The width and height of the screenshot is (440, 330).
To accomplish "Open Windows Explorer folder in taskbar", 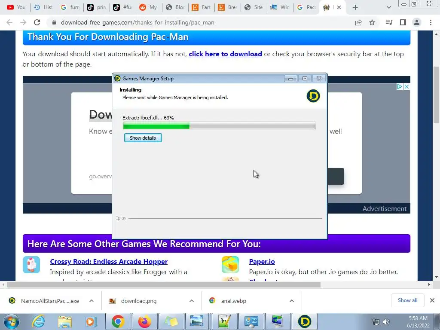I will pyautogui.click(x=65, y=321).
